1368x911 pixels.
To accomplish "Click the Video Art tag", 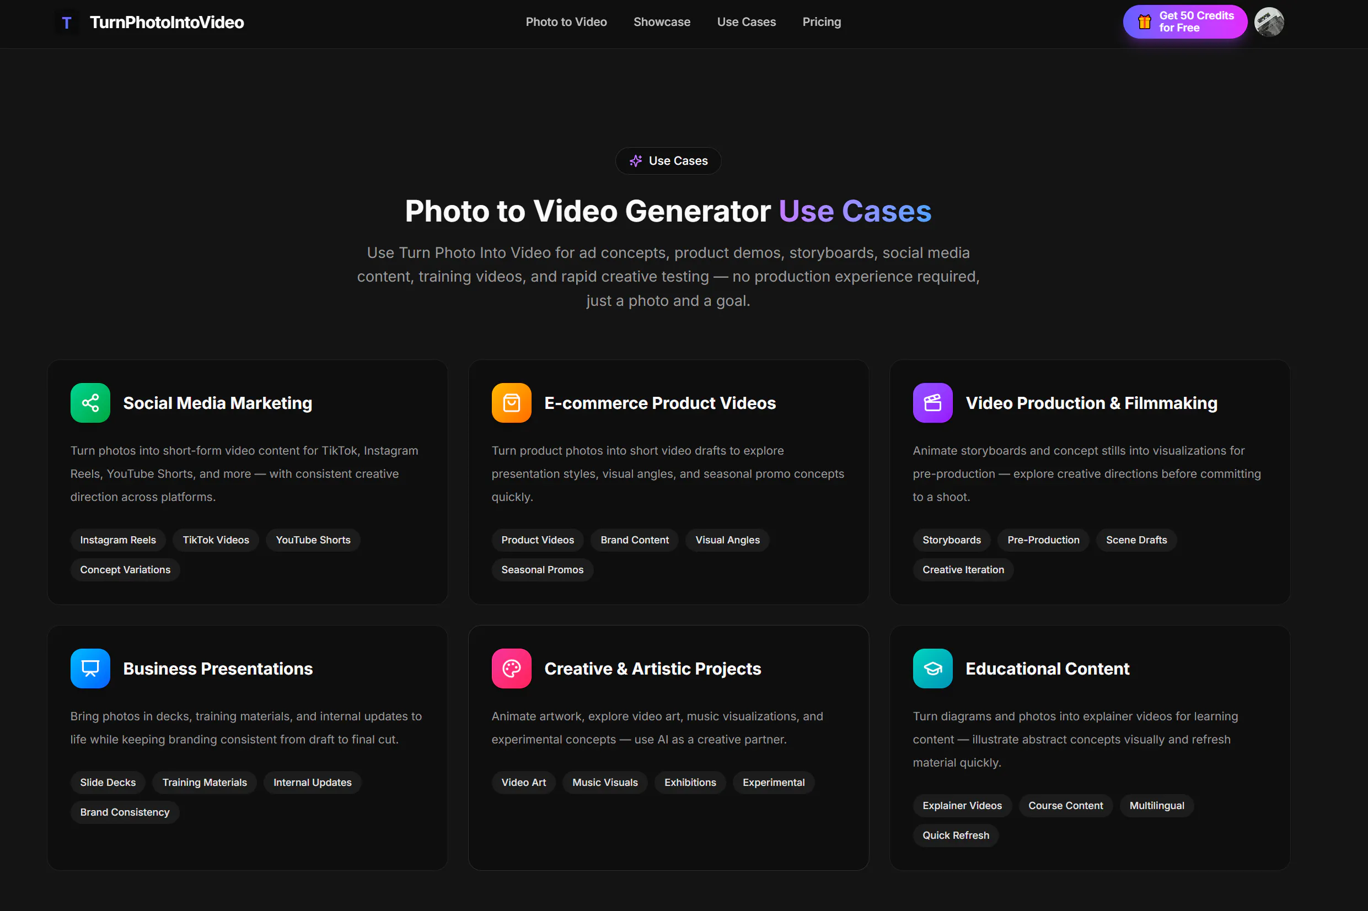I will point(524,782).
